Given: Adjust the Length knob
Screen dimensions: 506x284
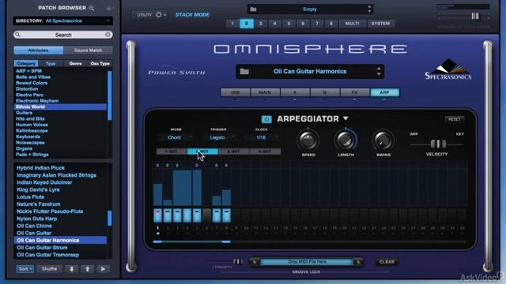Looking at the screenshot, I should coord(346,140).
